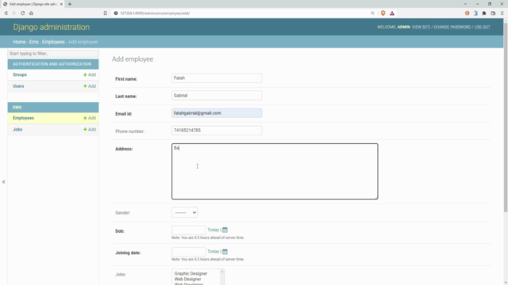Viewport: 508px width, 285px height.
Task: Go to Home breadcrumb
Action: 19,42
